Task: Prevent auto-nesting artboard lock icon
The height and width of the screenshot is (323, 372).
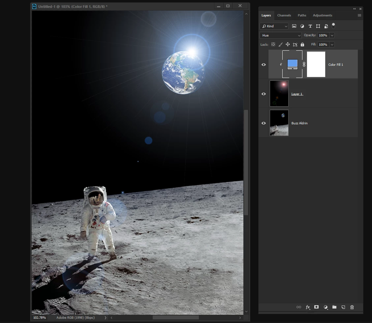Action: tap(295, 44)
